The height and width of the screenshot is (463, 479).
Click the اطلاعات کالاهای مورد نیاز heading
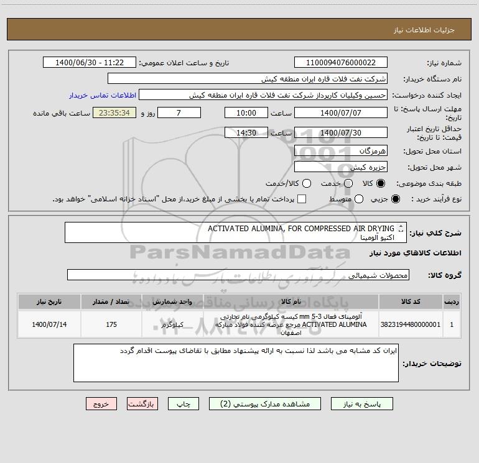pyautogui.click(x=416, y=253)
